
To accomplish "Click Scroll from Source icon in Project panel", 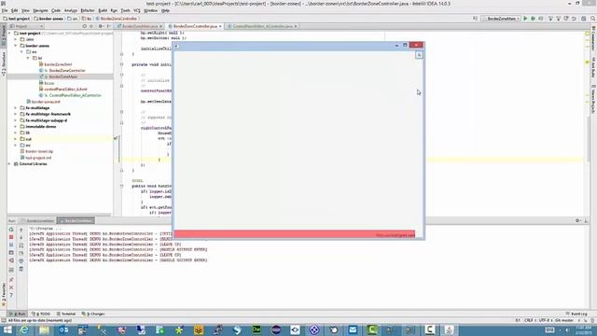I will [x=85, y=26].
